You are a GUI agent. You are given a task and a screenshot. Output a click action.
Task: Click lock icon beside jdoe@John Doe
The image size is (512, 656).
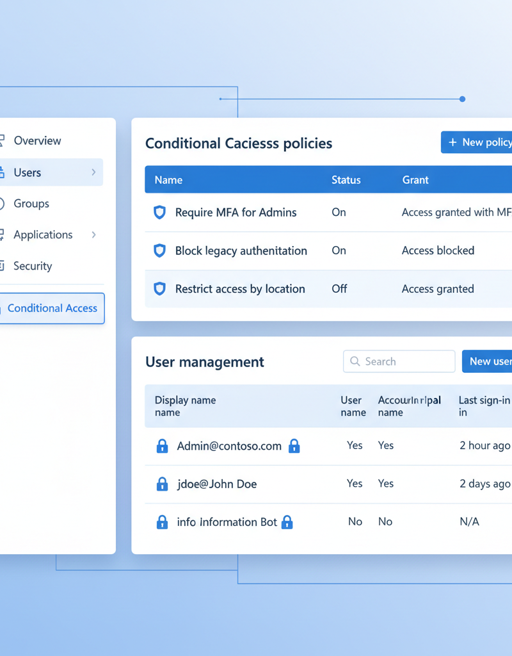[x=162, y=484]
